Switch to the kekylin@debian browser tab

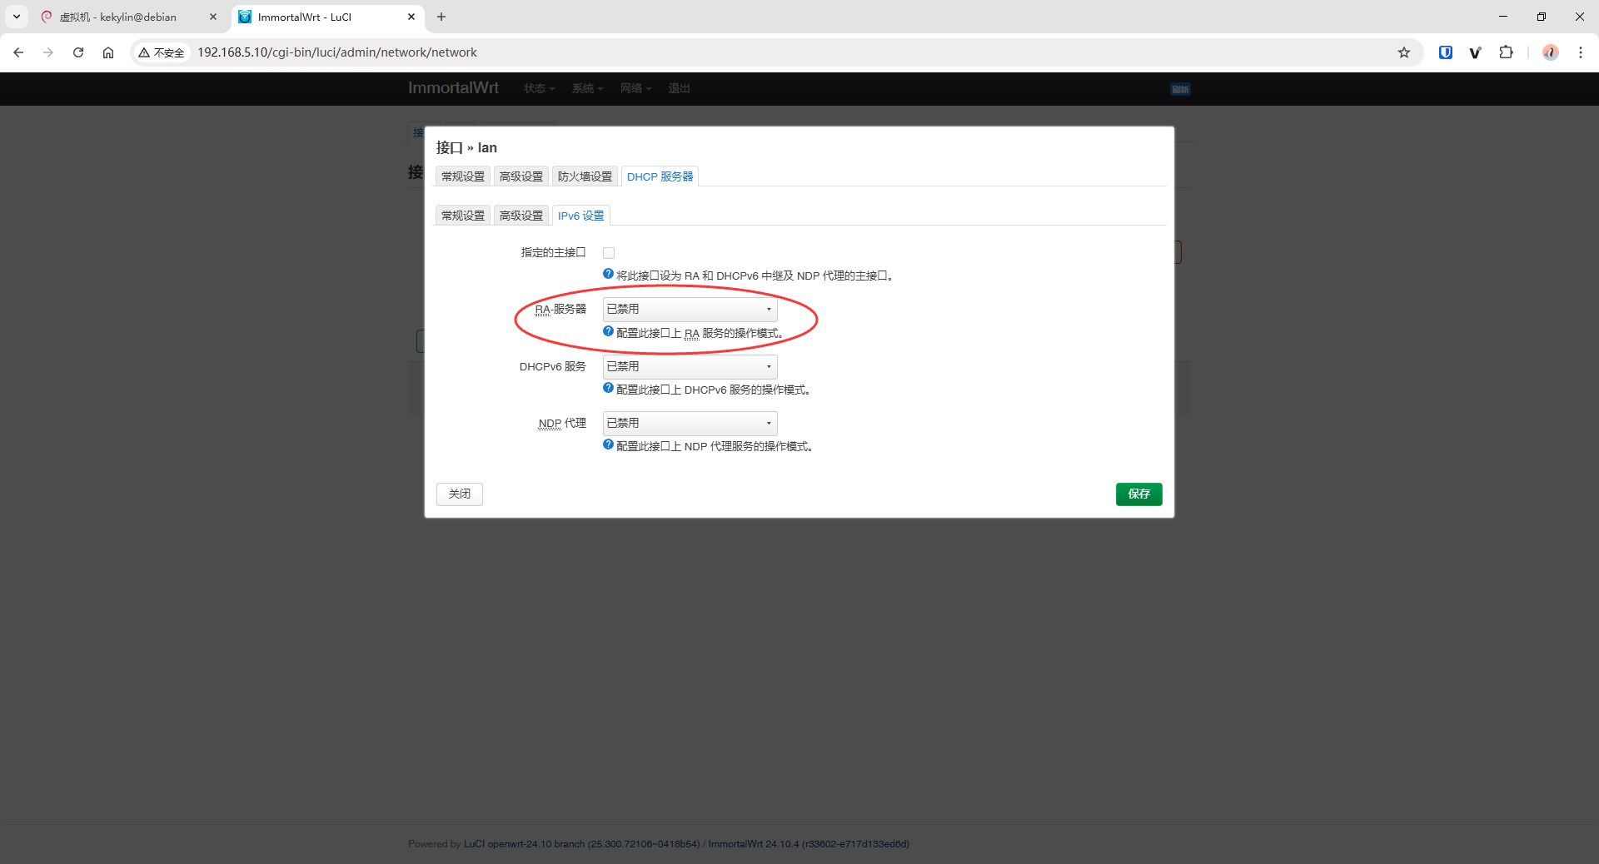coord(117,17)
